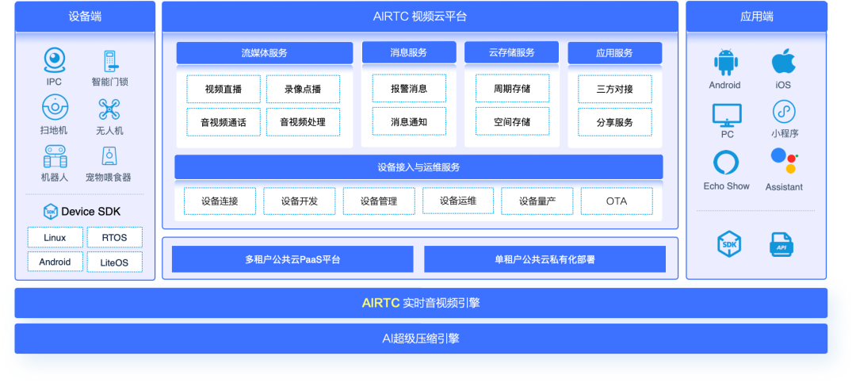Open the 设备端 header
The width and height of the screenshot is (856, 383).
[85, 17]
